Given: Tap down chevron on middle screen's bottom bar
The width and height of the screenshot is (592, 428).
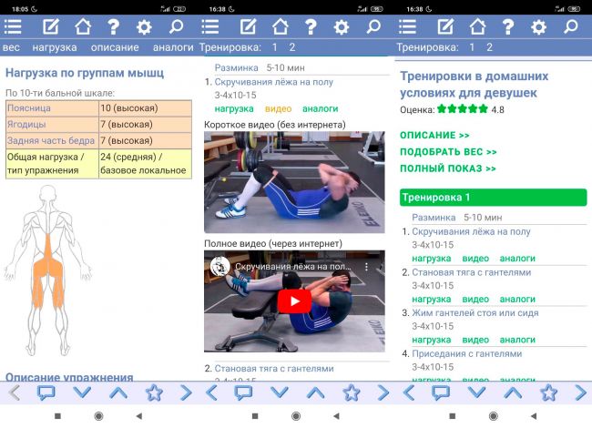Looking at the screenshot, I should tap(280, 392).
